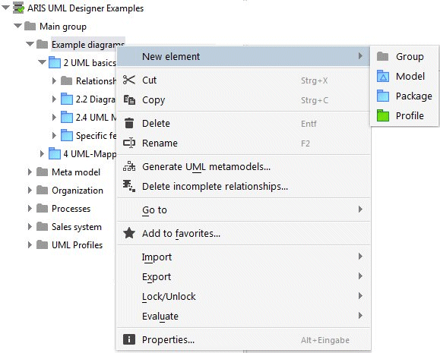Choose Generate UML metamodels...
440x353 pixels.
coord(243,166)
